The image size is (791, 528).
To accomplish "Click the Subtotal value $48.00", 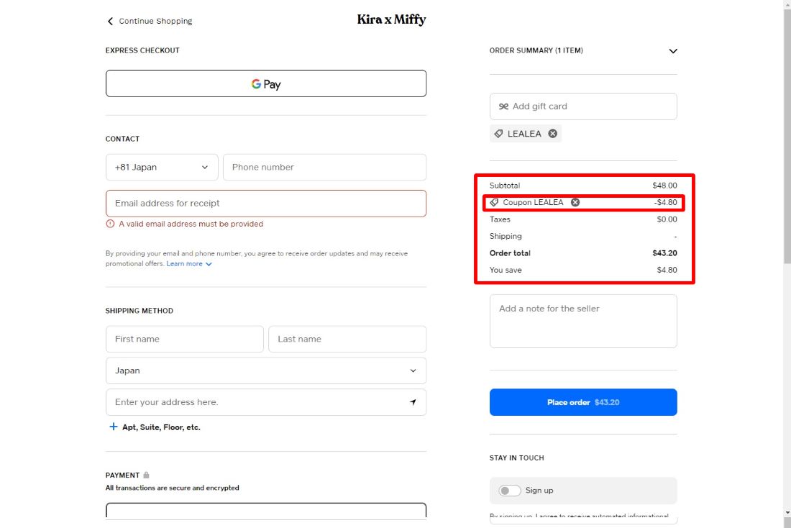I will (x=664, y=186).
